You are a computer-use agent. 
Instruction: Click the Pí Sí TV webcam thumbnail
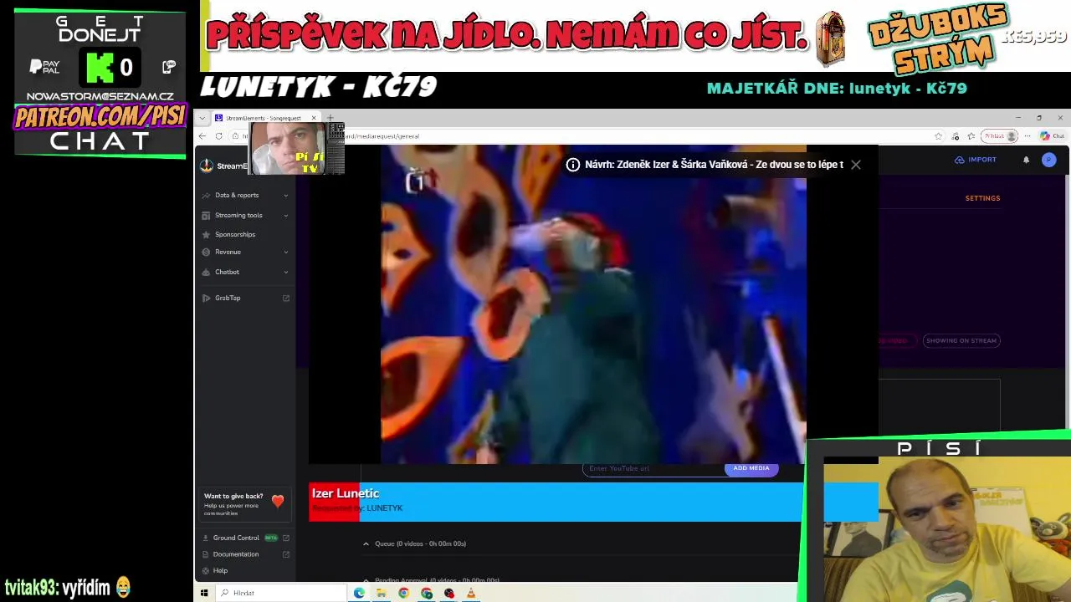[298, 149]
